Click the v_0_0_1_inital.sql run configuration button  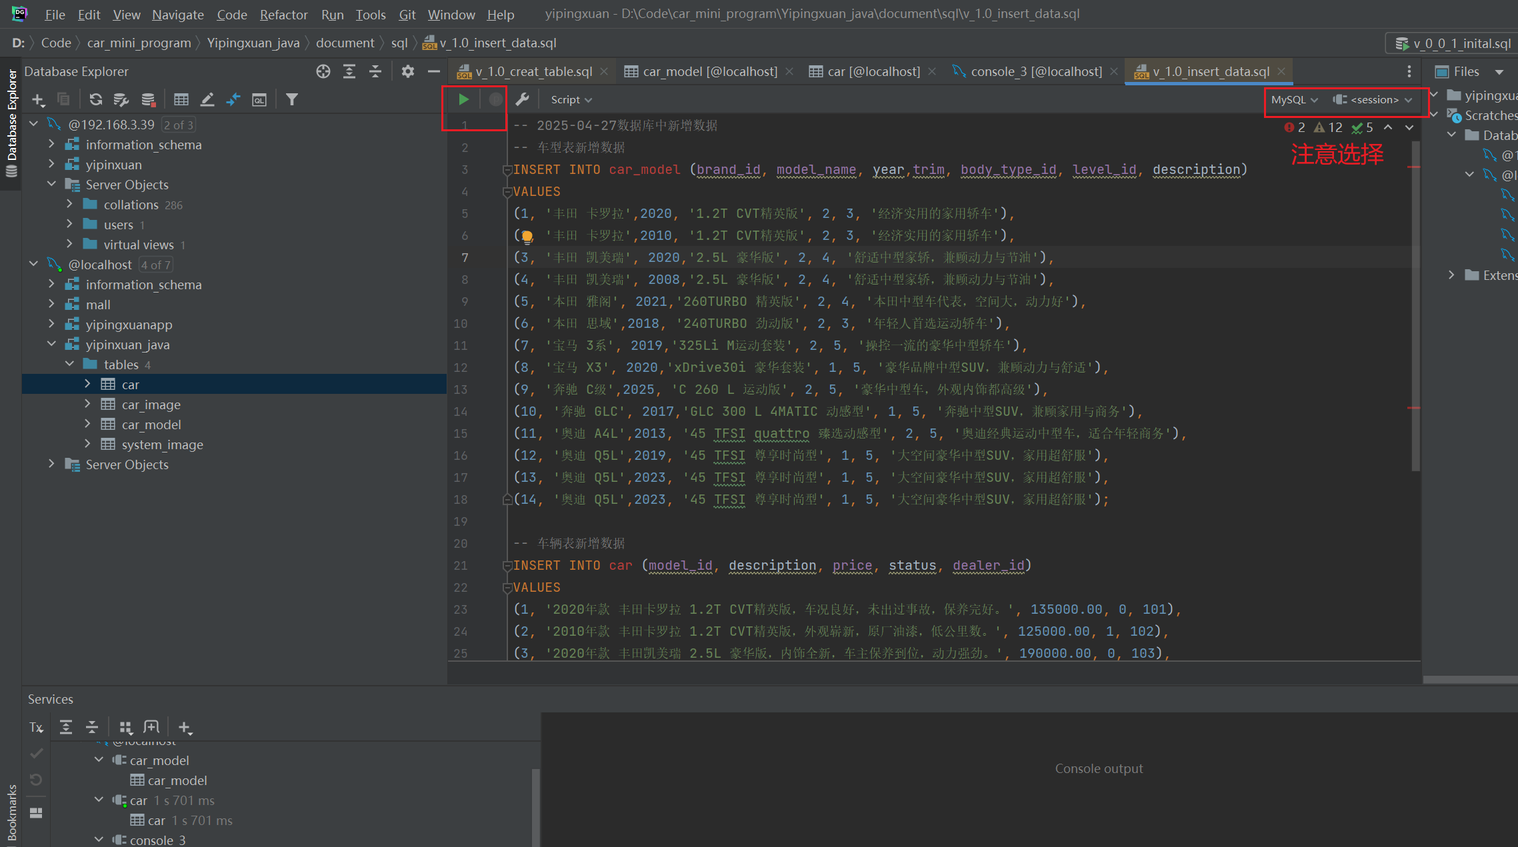coord(1453,43)
